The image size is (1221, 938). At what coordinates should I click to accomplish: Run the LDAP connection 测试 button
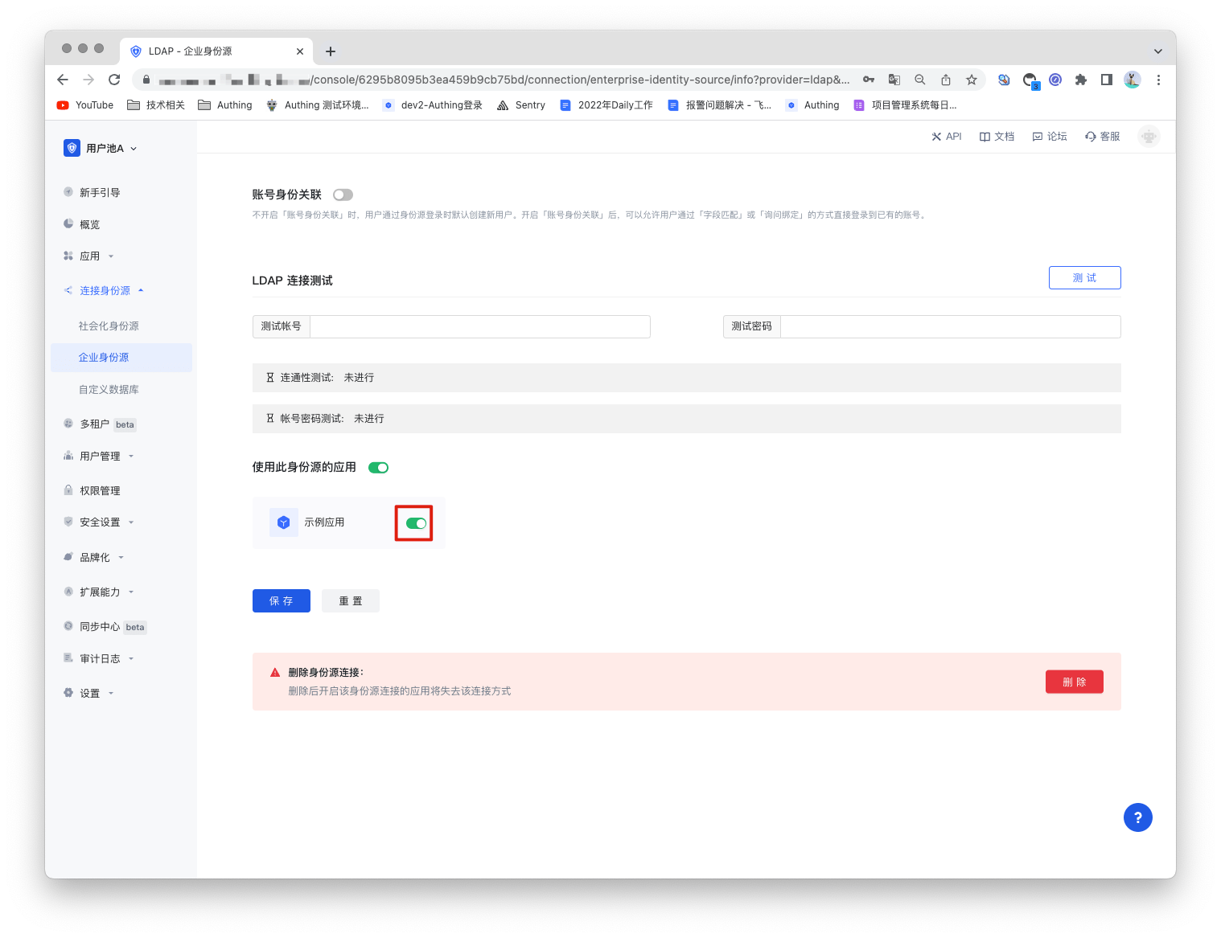1084,277
